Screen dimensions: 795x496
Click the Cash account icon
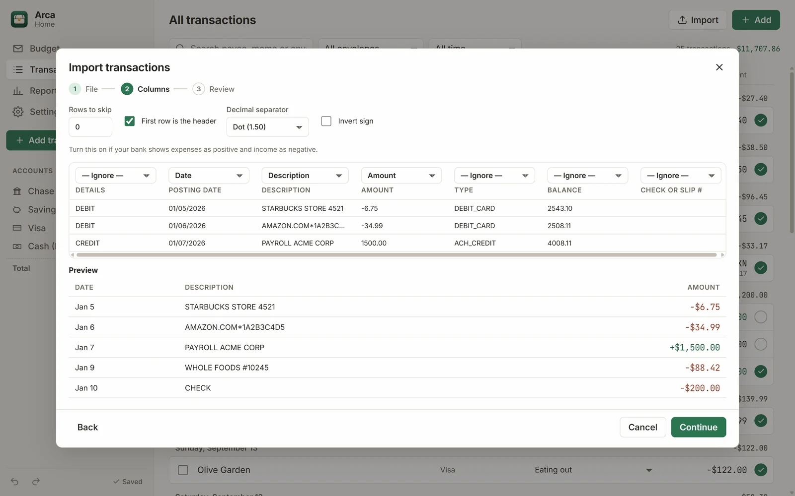17,247
